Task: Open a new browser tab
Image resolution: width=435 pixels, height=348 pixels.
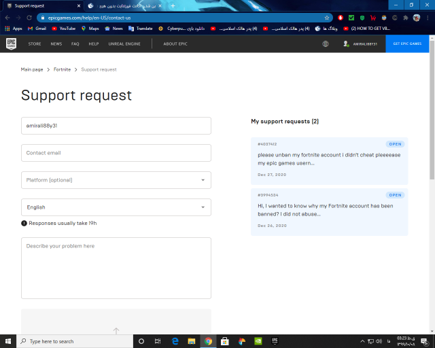Action: [173, 5]
